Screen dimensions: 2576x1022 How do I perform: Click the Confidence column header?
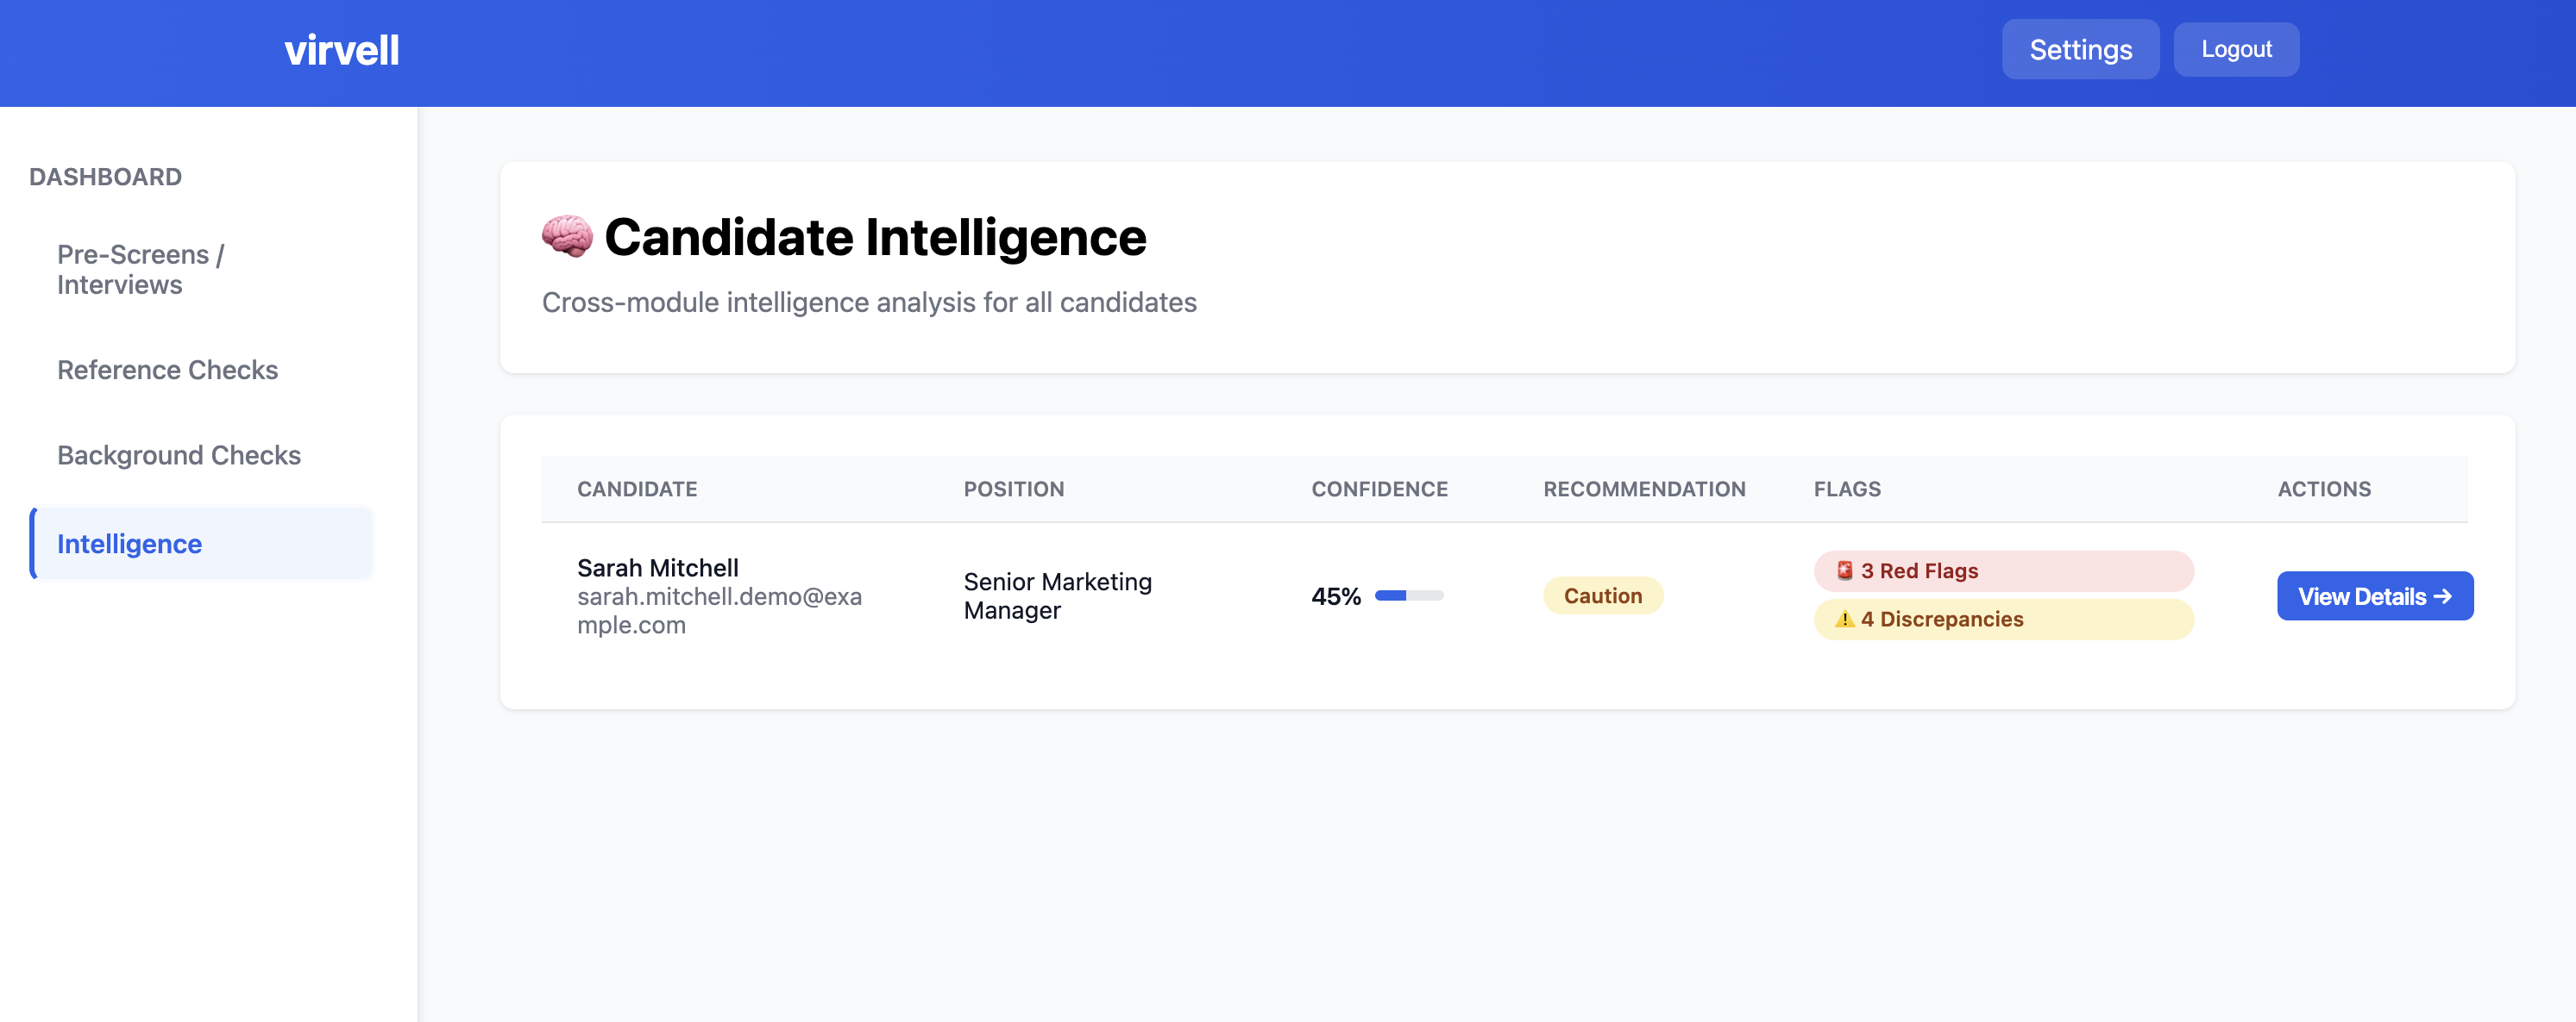(x=1379, y=489)
